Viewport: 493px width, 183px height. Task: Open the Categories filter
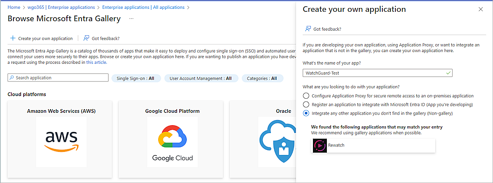click(262, 78)
